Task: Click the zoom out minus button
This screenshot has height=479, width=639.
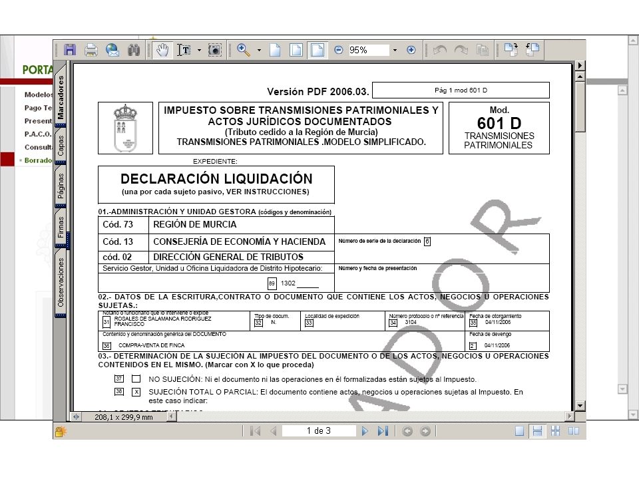Action: tap(338, 50)
